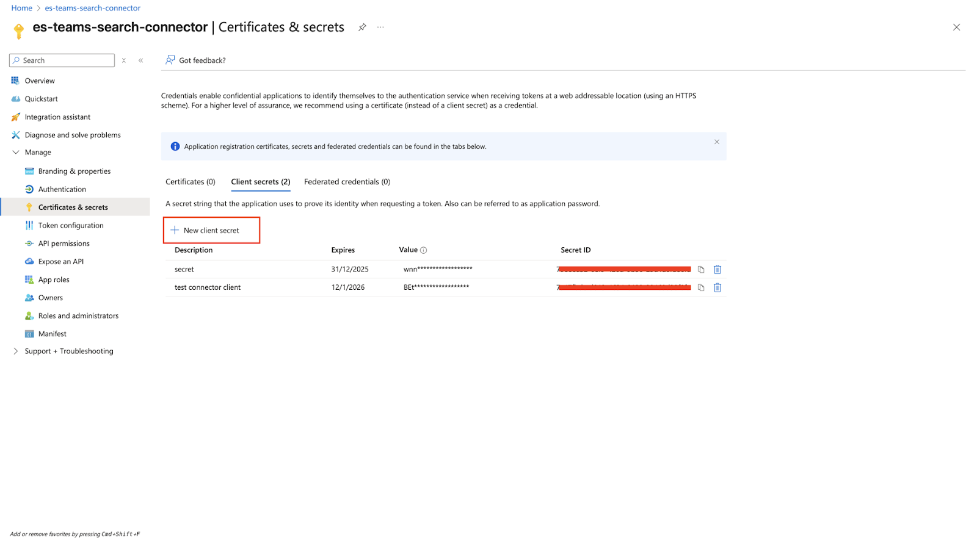Delete the 'test connector client' secret

pos(717,287)
